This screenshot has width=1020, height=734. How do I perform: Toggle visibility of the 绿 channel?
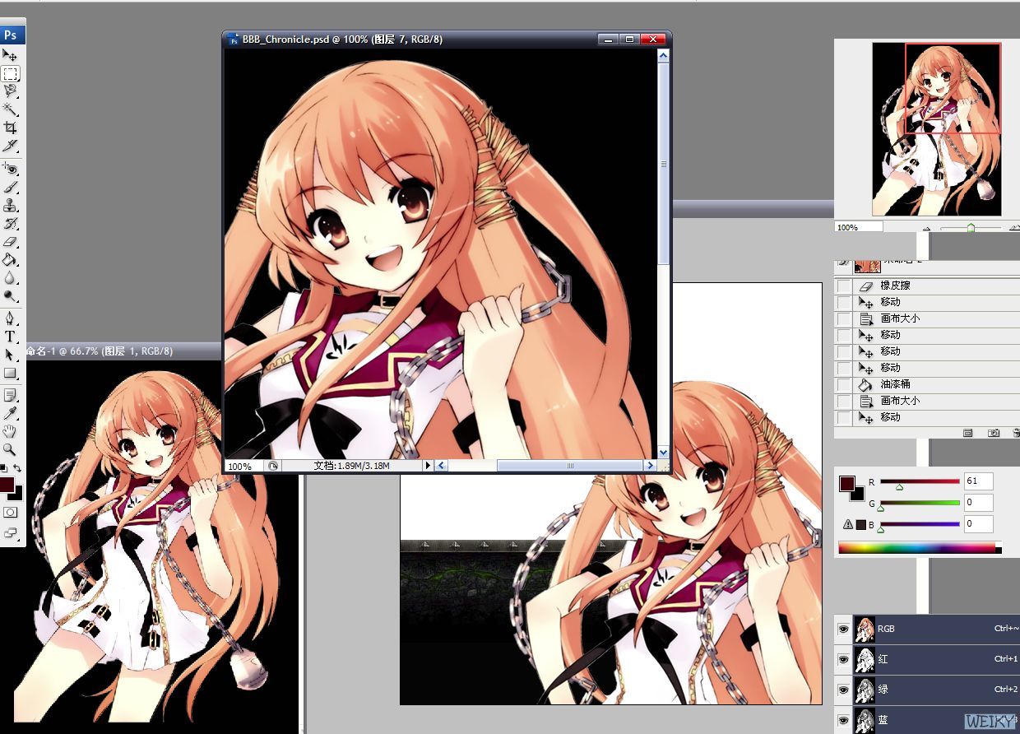pyautogui.click(x=843, y=690)
